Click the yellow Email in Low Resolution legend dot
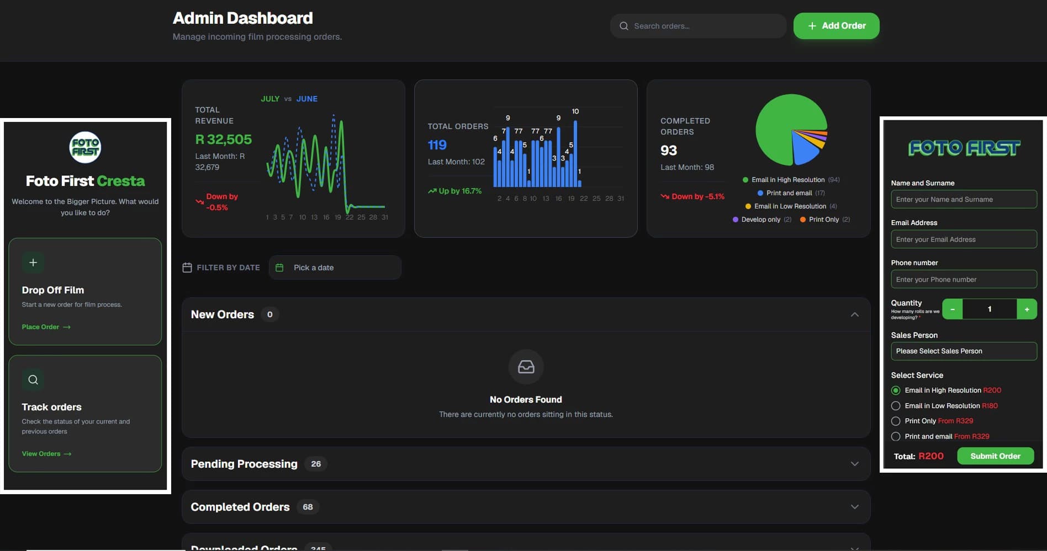This screenshot has height=551, width=1047. 748,206
